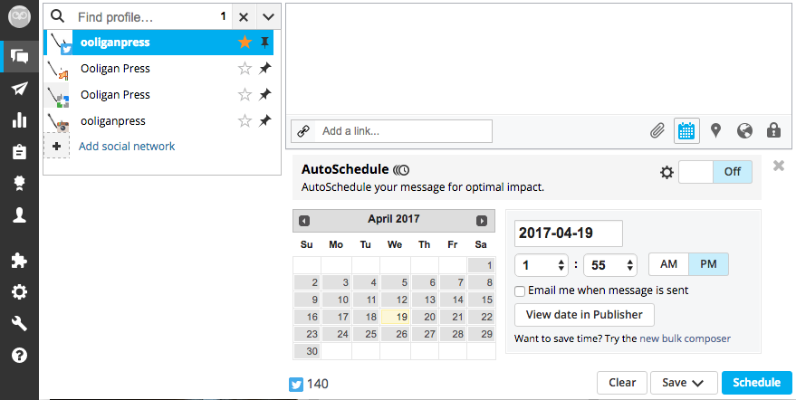Pin the ooliganpress Instagram profile

(x=265, y=120)
